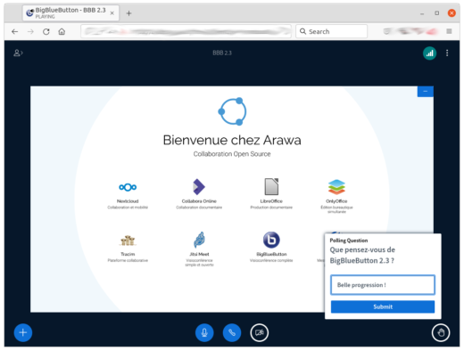Close the BigBlueButton browser tab

pyautogui.click(x=112, y=13)
